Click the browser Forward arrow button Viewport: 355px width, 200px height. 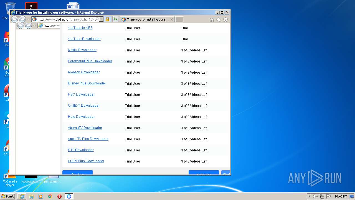pyautogui.click(x=22, y=19)
